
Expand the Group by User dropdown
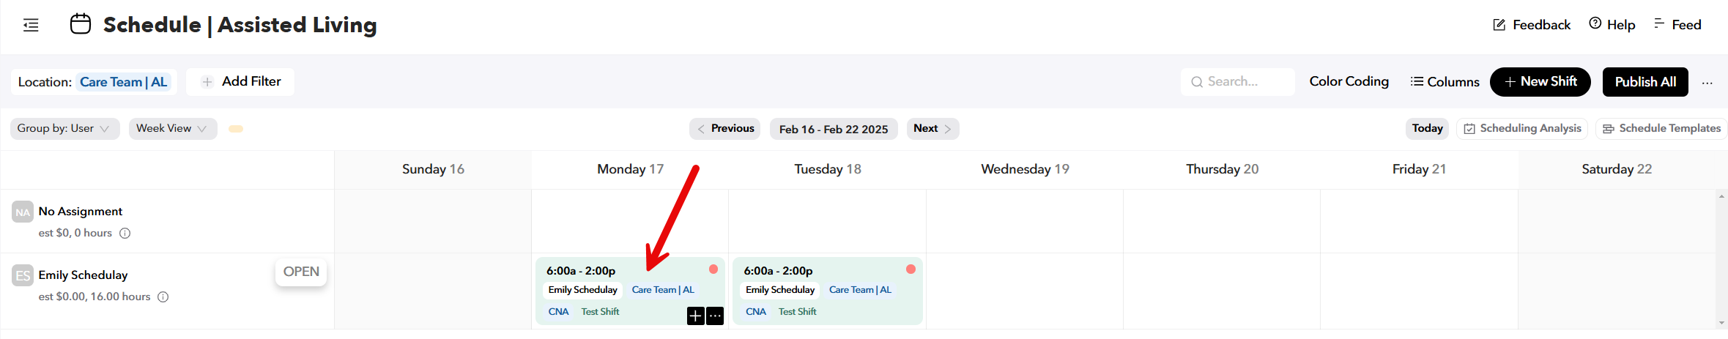click(64, 129)
